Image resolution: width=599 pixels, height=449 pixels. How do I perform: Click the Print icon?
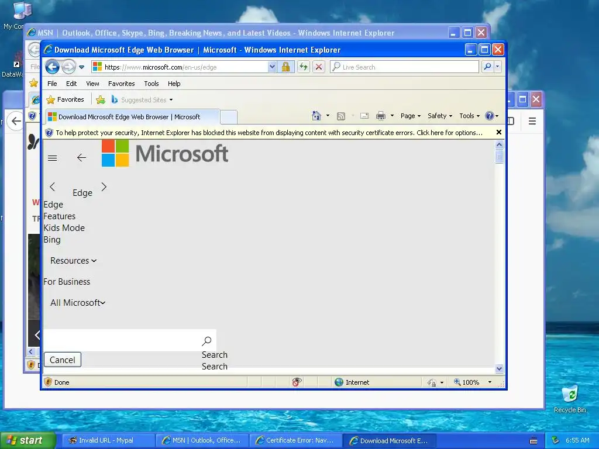[380, 116]
